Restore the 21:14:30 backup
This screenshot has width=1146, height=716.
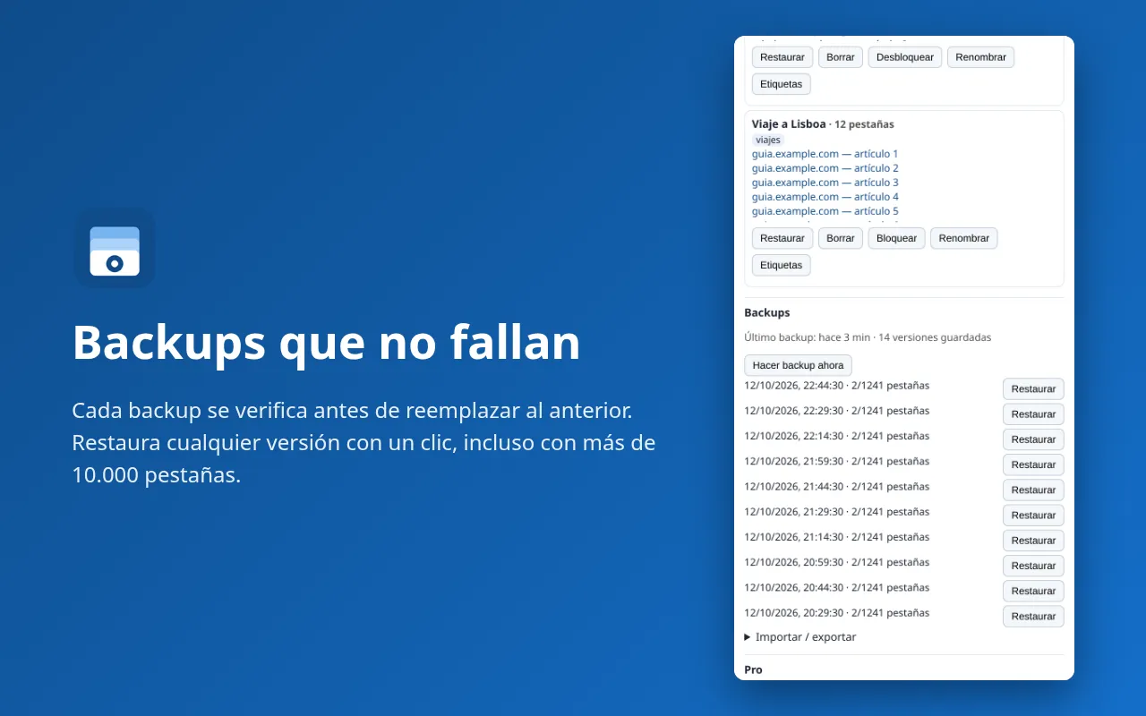coord(1033,541)
